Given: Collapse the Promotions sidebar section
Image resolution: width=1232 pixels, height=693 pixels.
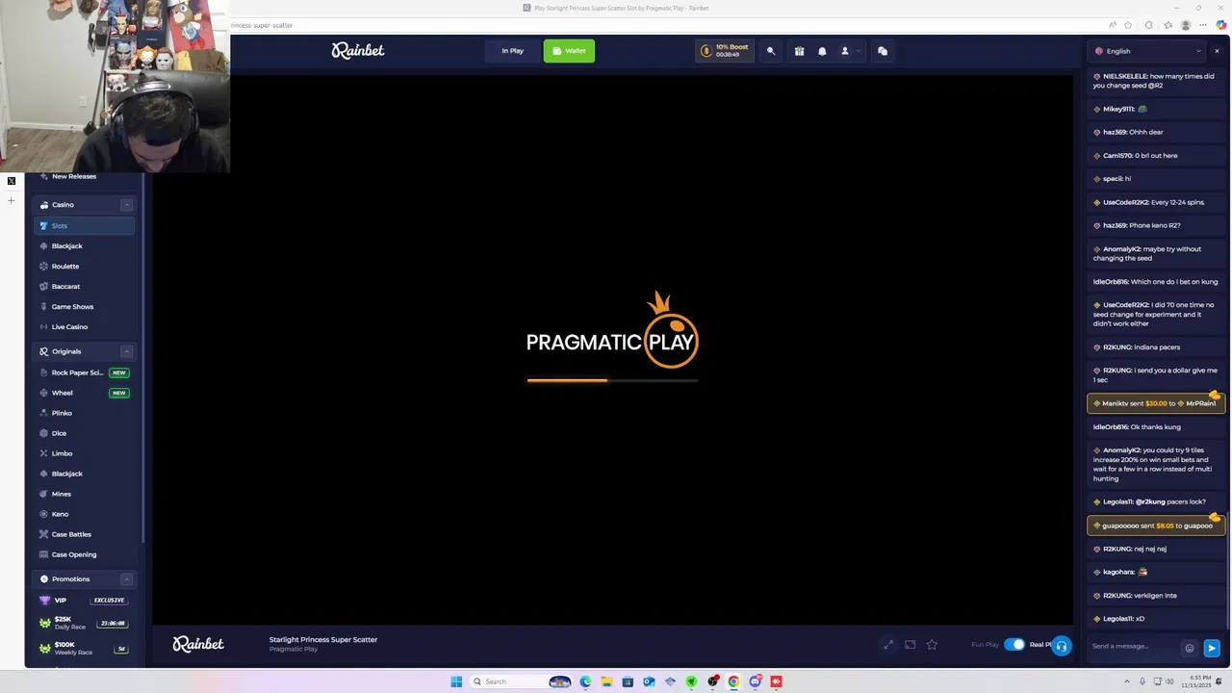Looking at the screenshot, I should click(126, 579).
